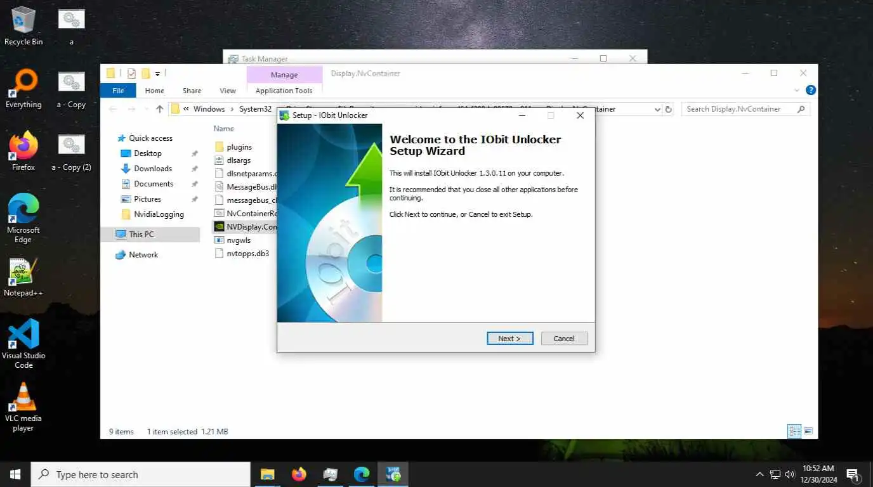Select the nvgwls file
This screenshot has width=873, height=487.
(x=239, y=240)
